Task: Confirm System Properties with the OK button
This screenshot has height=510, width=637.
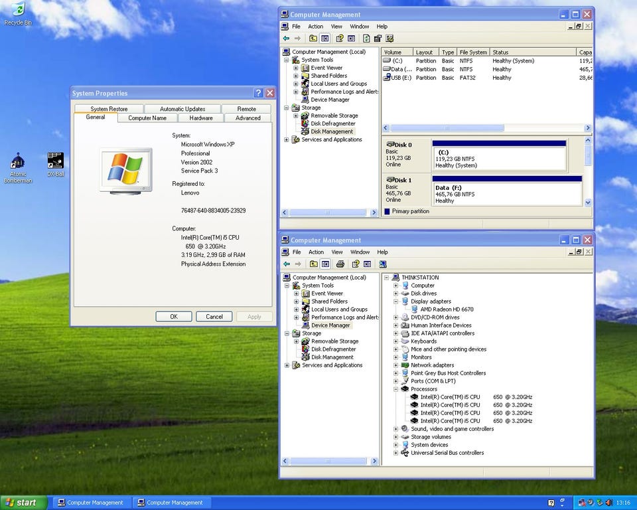Action: (x=174, y=317)
